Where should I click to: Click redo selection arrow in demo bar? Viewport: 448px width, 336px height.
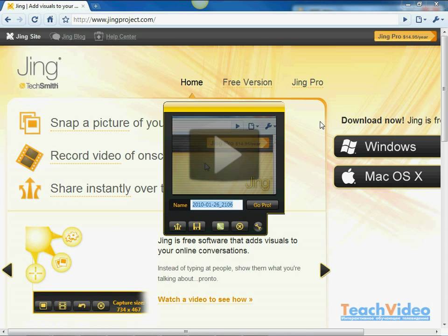click(82, 306)
